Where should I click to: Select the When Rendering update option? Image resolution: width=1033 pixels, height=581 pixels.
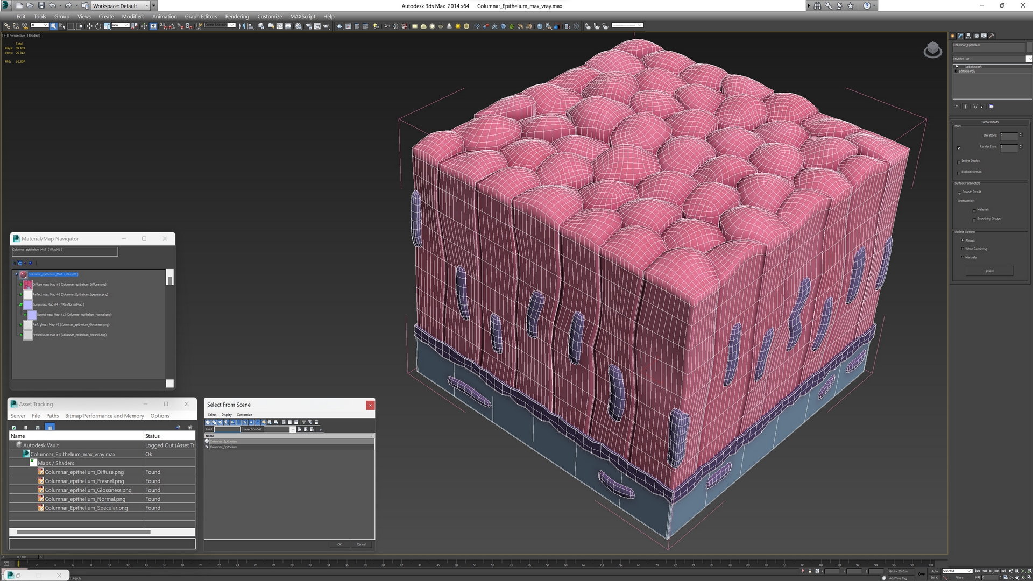point(963,249)
